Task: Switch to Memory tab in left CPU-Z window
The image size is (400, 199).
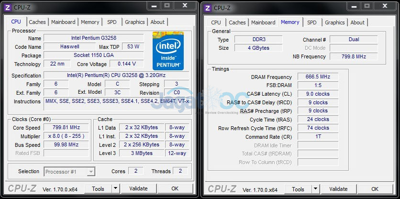Action: pos(90,22)
